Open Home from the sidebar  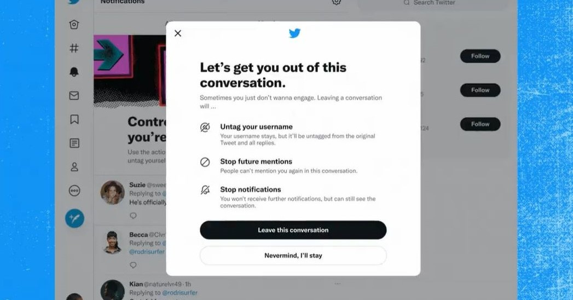point(74,25)
